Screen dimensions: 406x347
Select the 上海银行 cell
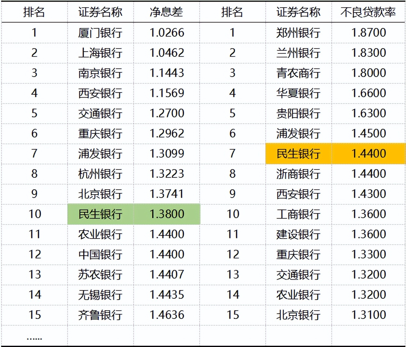pos(100,53)
